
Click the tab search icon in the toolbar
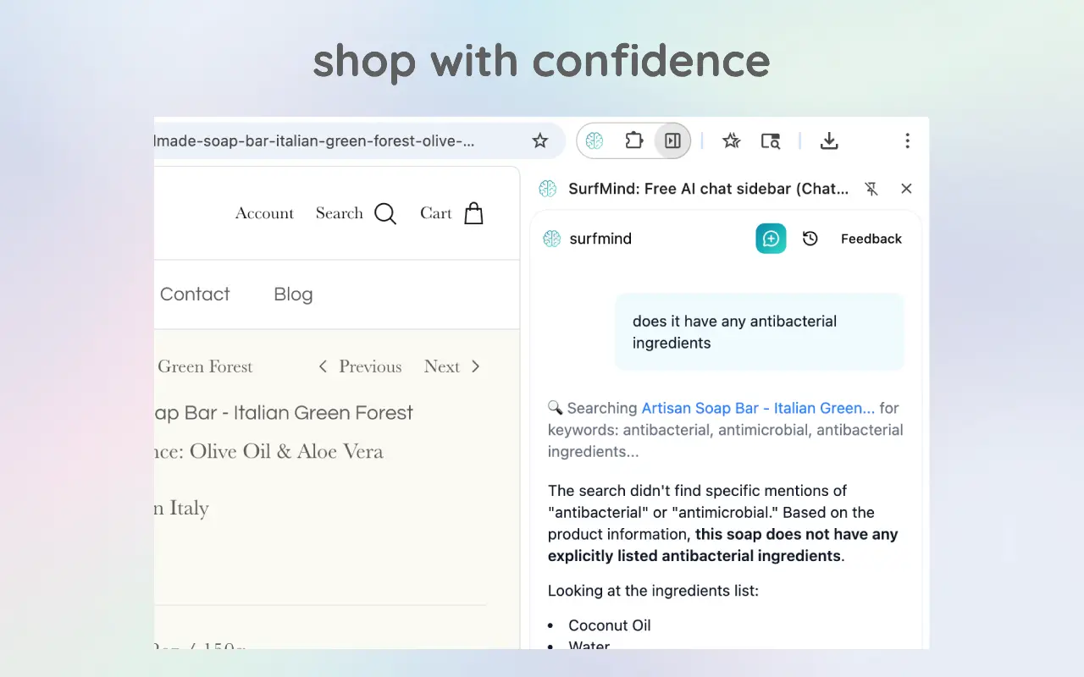pyautogui.click(x=770, y=141)
